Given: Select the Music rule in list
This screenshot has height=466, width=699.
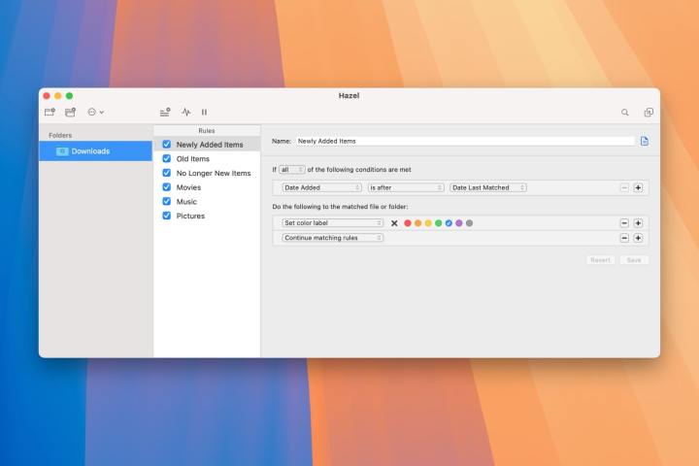Looking at the screenshot, I should (186, 202).
